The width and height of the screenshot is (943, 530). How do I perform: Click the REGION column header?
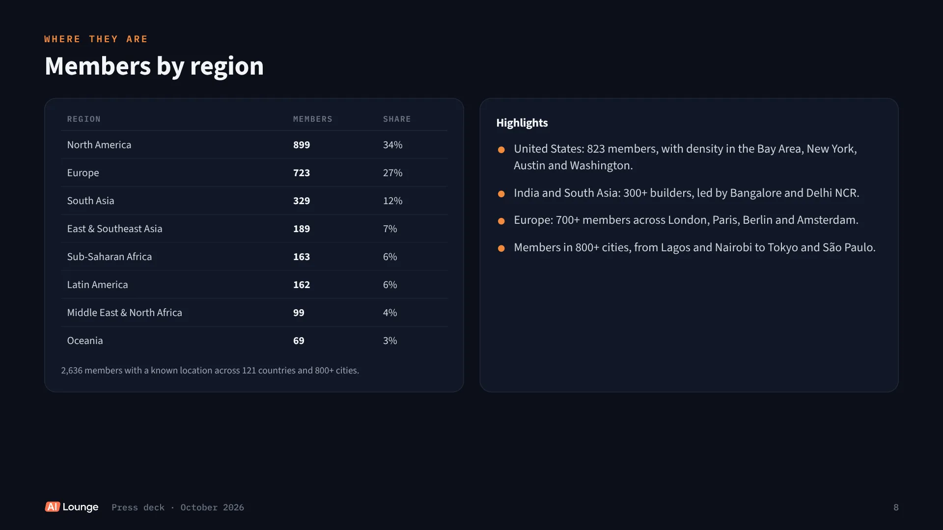tap(84, 119)
